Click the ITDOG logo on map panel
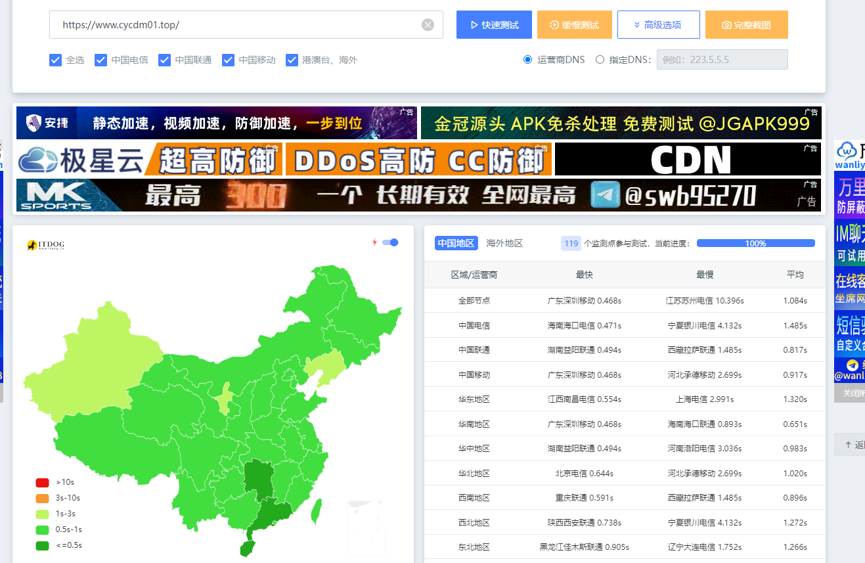The height and width of the screenshot is (563, 865). [x=46, y=245]
